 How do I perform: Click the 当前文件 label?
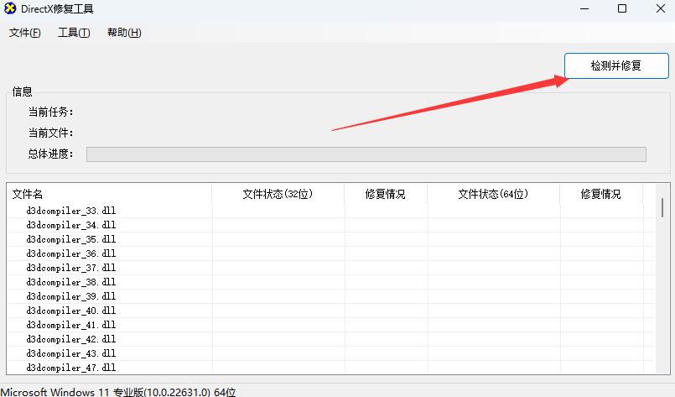(51, 133)
